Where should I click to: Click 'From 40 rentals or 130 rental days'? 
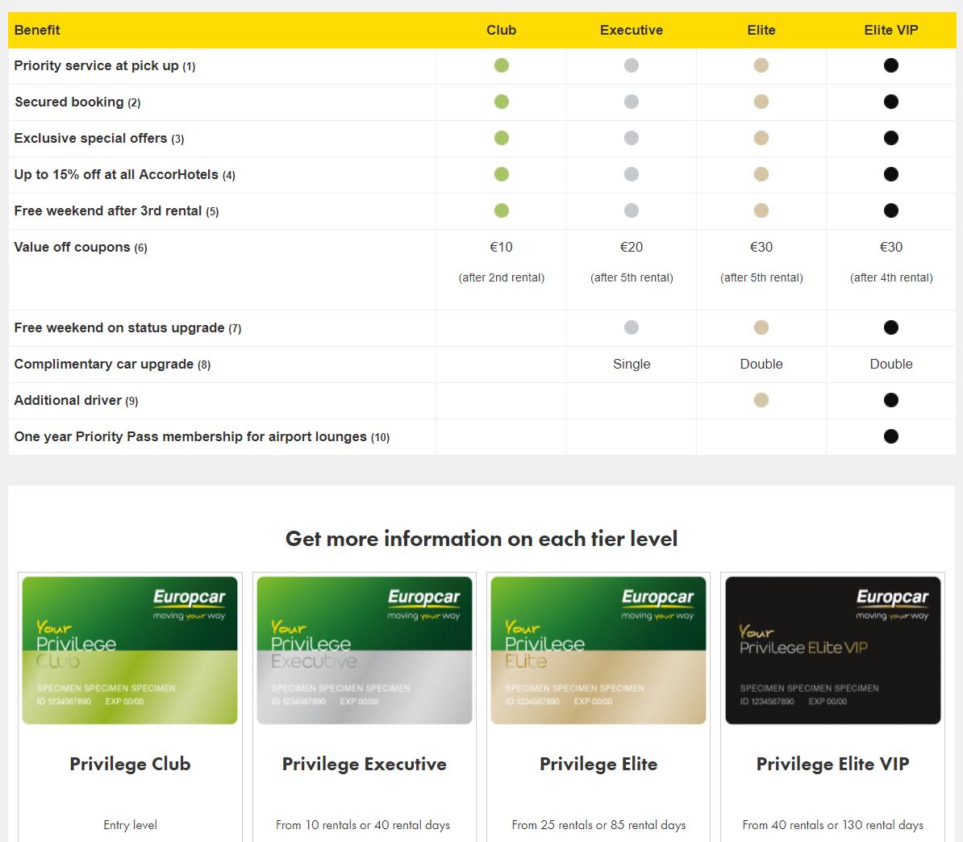pos(833,825)
